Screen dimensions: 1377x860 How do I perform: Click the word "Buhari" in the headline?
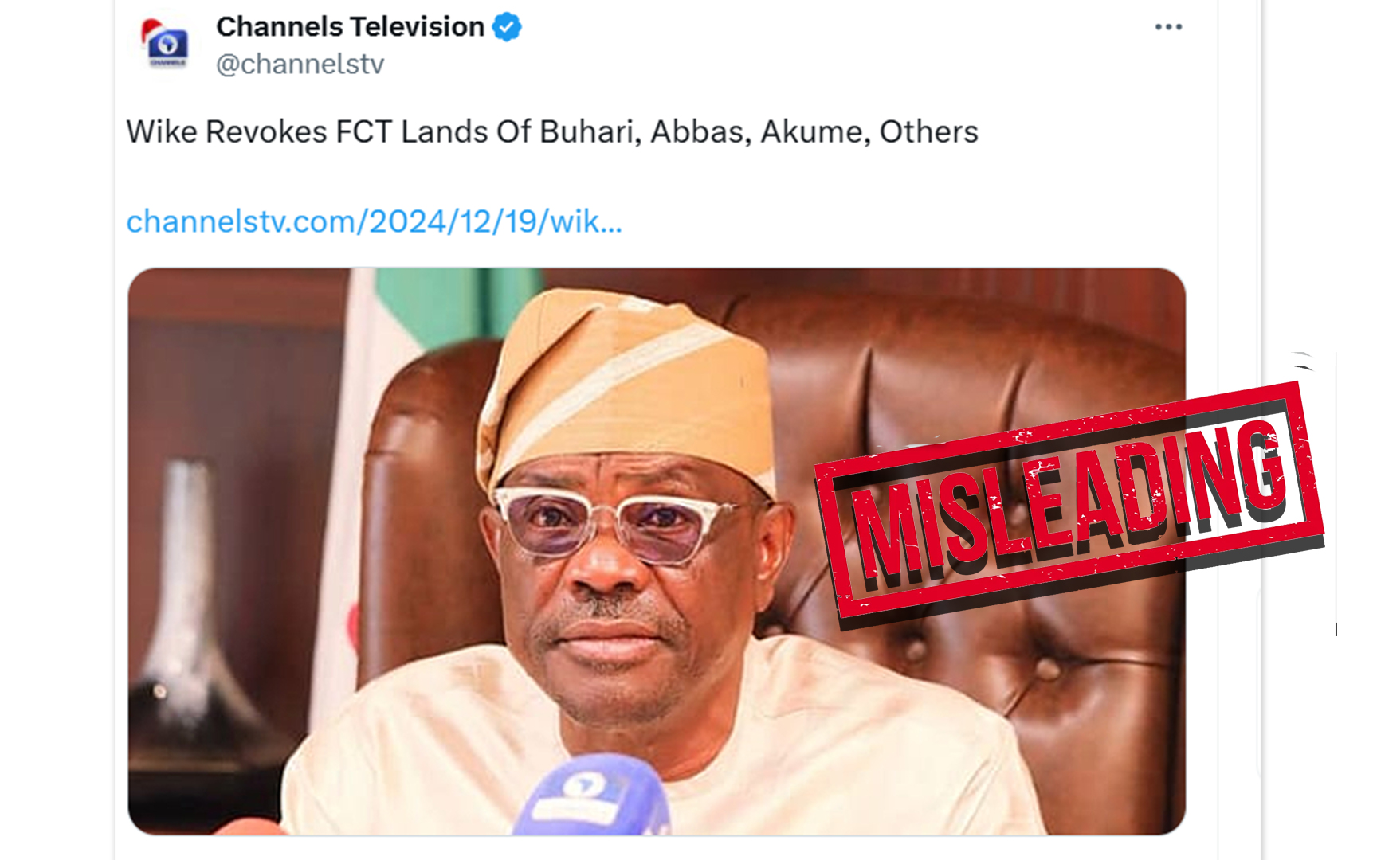point(589,132)
